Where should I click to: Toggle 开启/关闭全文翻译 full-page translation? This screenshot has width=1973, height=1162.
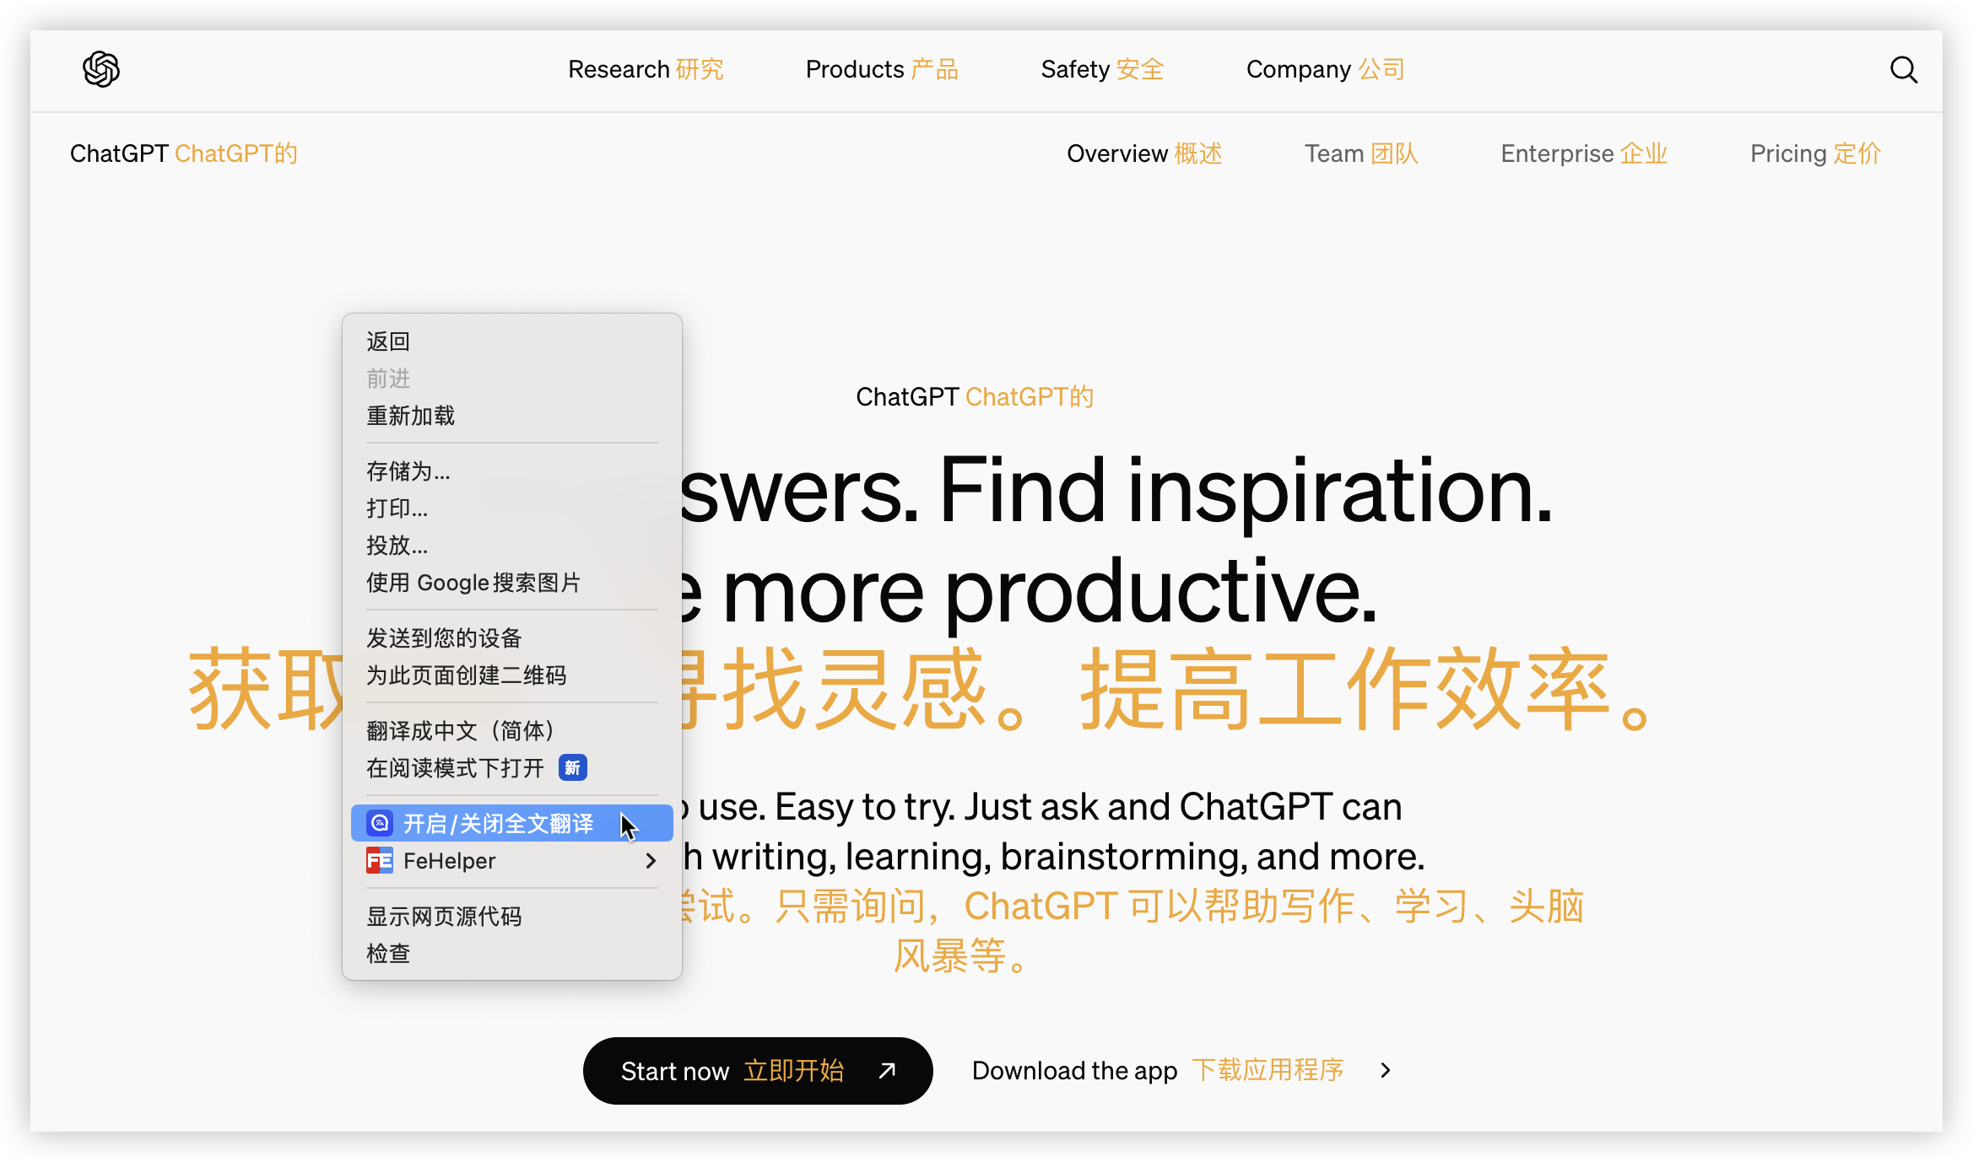498,823
